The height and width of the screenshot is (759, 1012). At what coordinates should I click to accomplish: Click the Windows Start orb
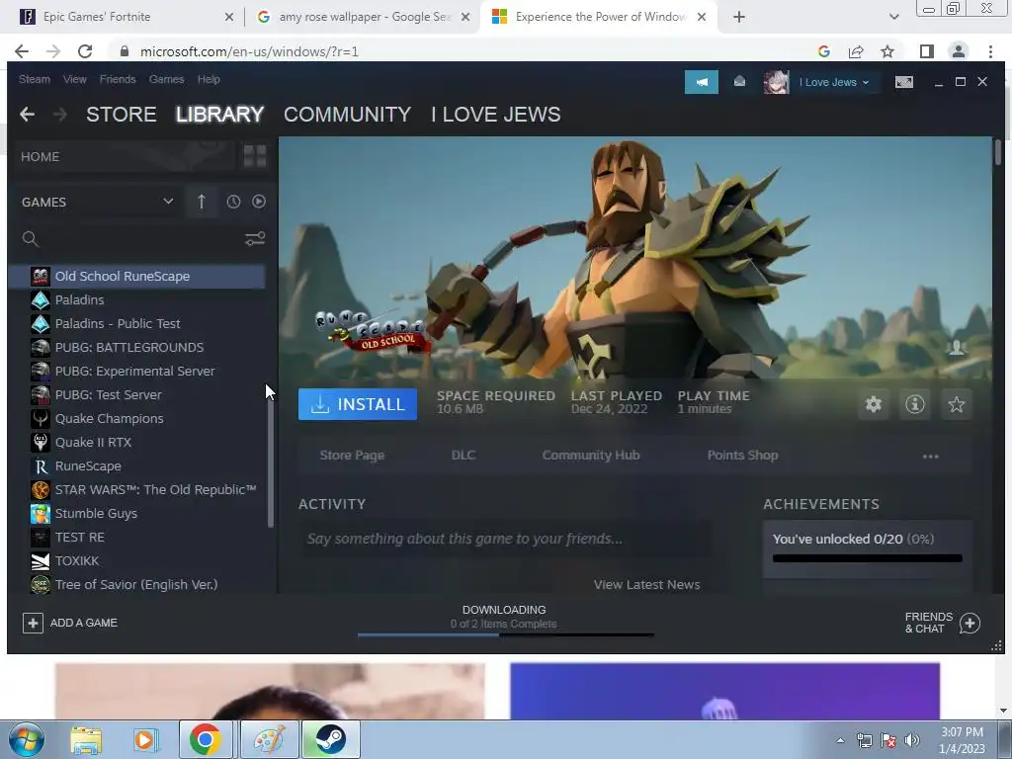pos(26,739)
